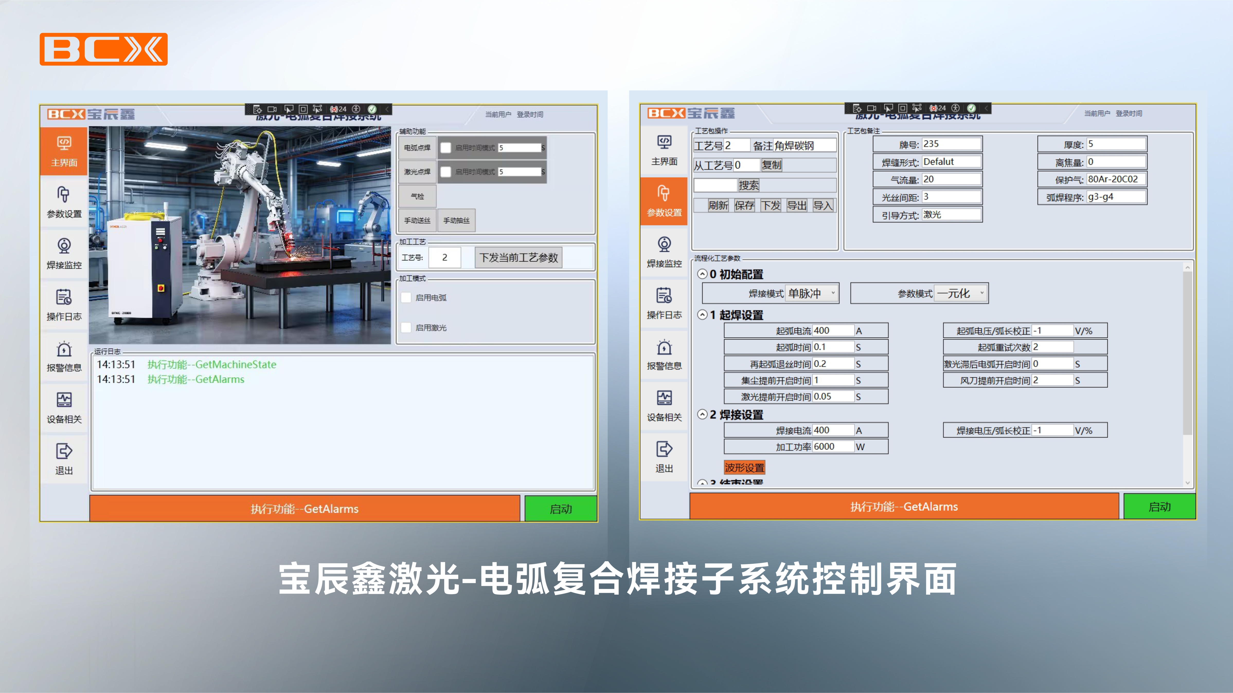Open 焊接监控 icon in left window sidebar
The width and height of the screenshot is (1233, 693).
64,245
